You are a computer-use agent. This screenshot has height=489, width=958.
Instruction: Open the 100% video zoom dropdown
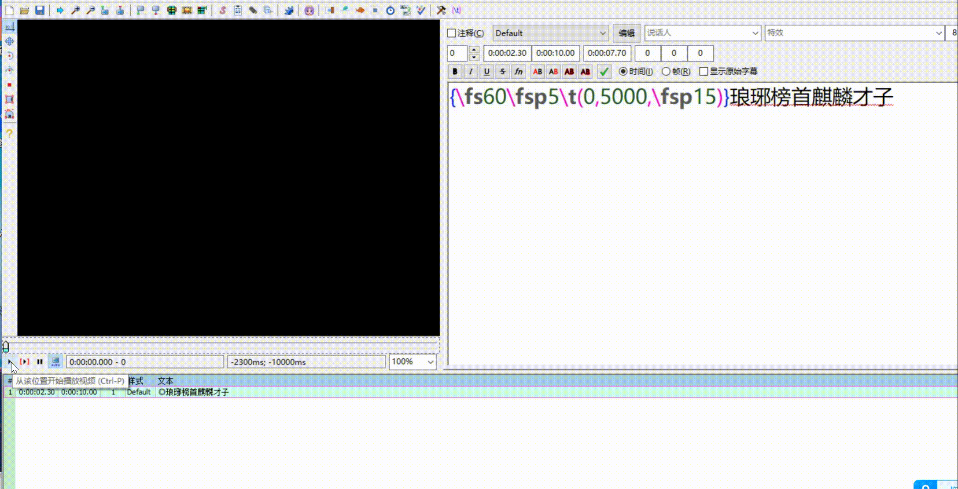[x=430, y=362]
